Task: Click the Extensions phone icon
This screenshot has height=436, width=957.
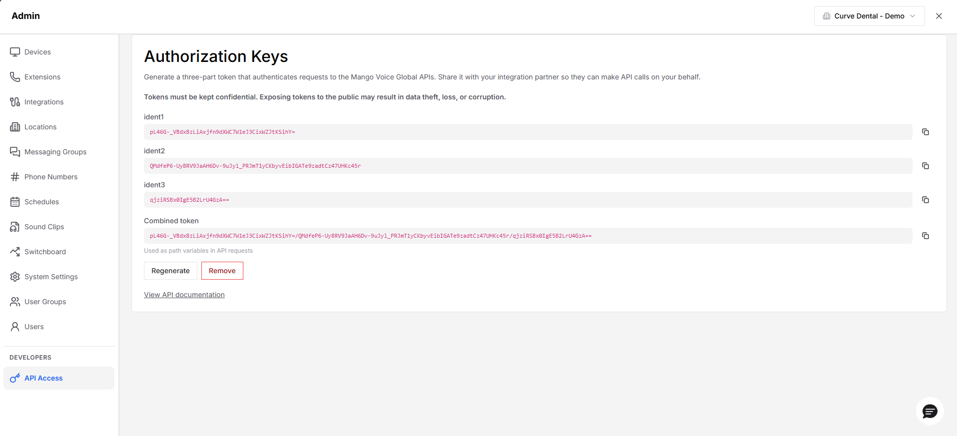Action: [x=15, y=77]
